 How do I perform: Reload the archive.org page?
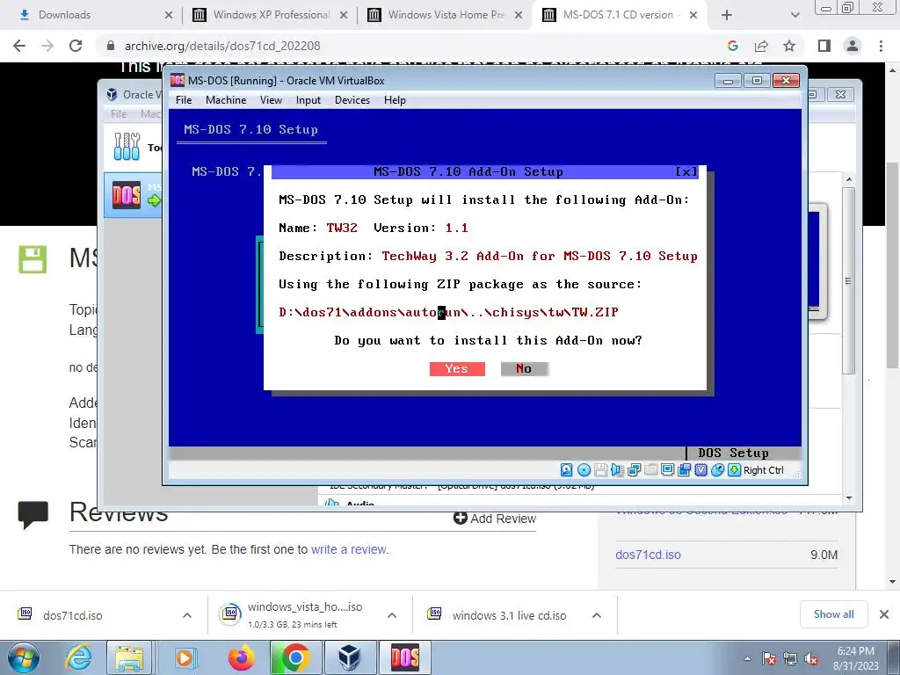point(76,46)
